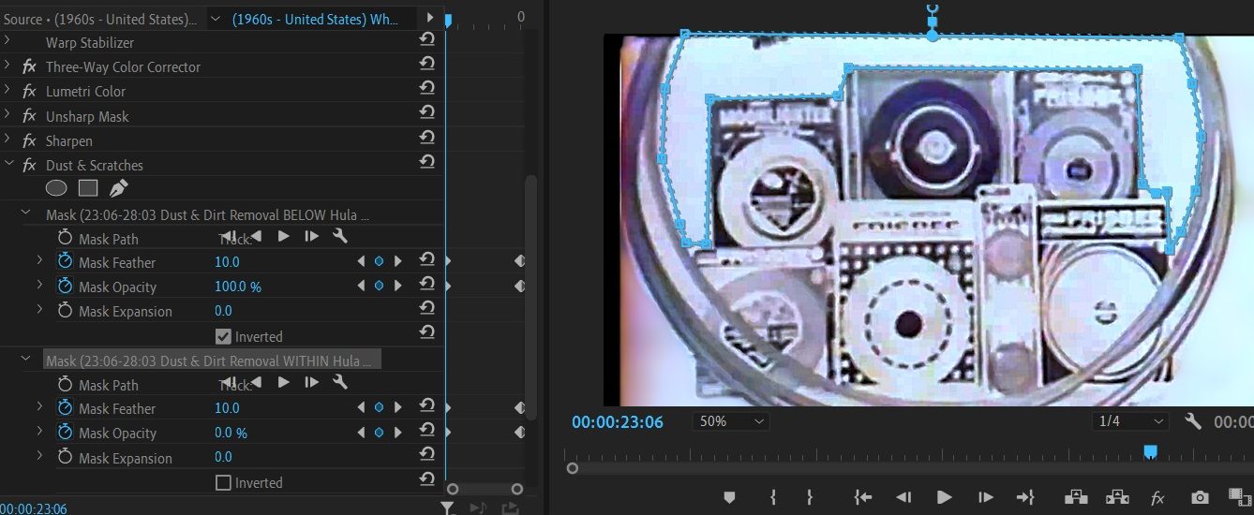Open the 1/4 playback resolution dropdown
1254x515 pixels.
tap(1131, 421)
